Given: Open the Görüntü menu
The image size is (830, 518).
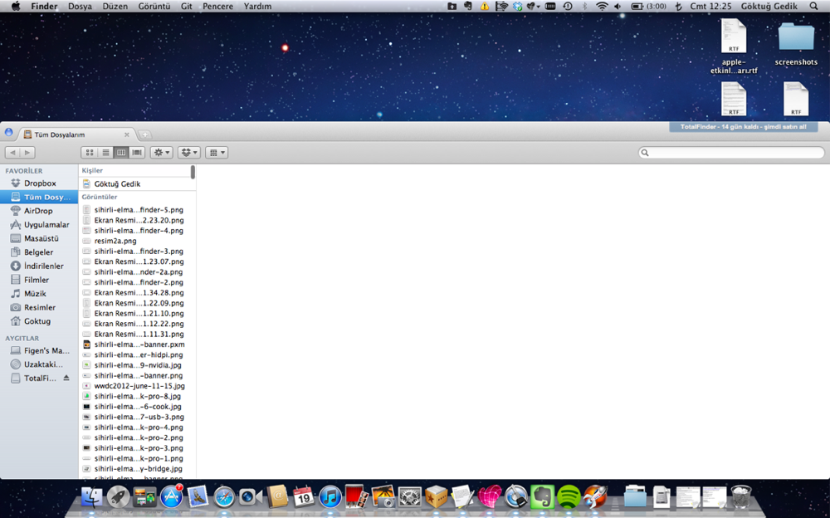Looking at the screenshot, I should pyautogui.click(x=154, y=6).
